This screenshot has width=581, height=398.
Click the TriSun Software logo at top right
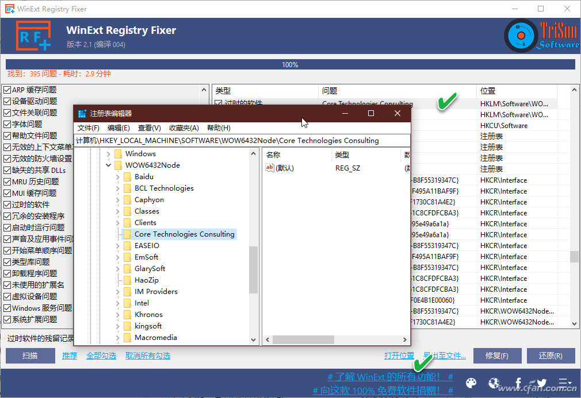[520, 36]
